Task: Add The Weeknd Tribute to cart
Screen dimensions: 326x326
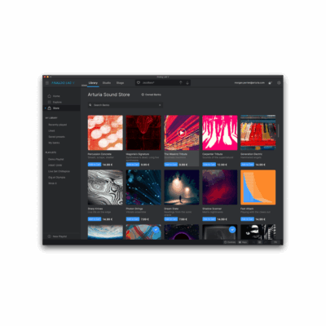Action: coord(171,165)
